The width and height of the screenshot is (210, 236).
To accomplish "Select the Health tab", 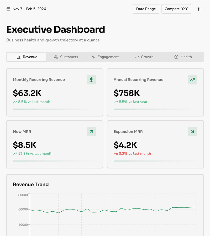I will pyautogui.click(x=183, y=57).
